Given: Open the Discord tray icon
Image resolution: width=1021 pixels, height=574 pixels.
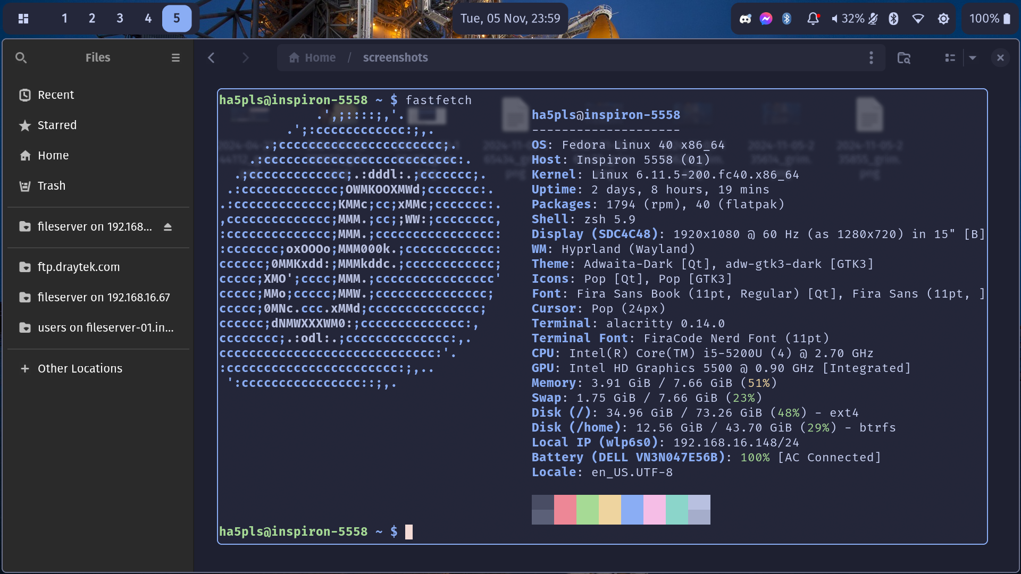Looking at the screenshot, I should click(745, 19).
